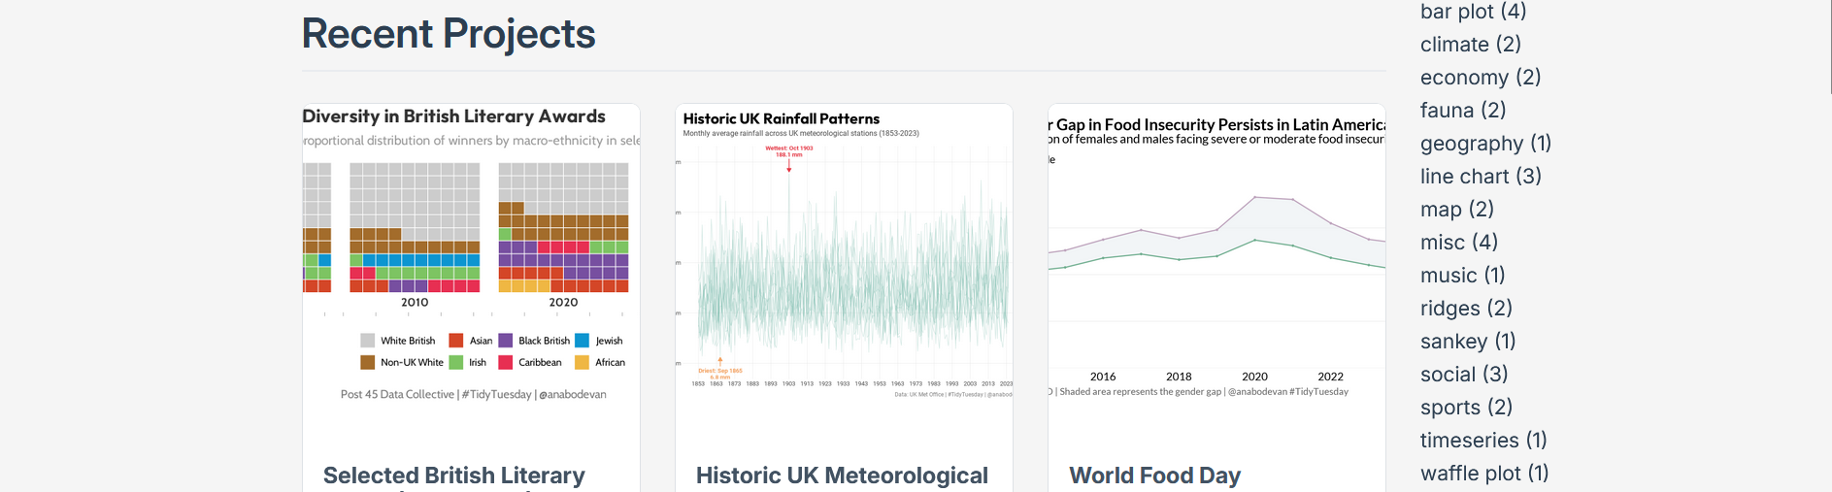Open the British Literary Awards waffle chart thumbnail
The image size is (1832, 492).
471,257
